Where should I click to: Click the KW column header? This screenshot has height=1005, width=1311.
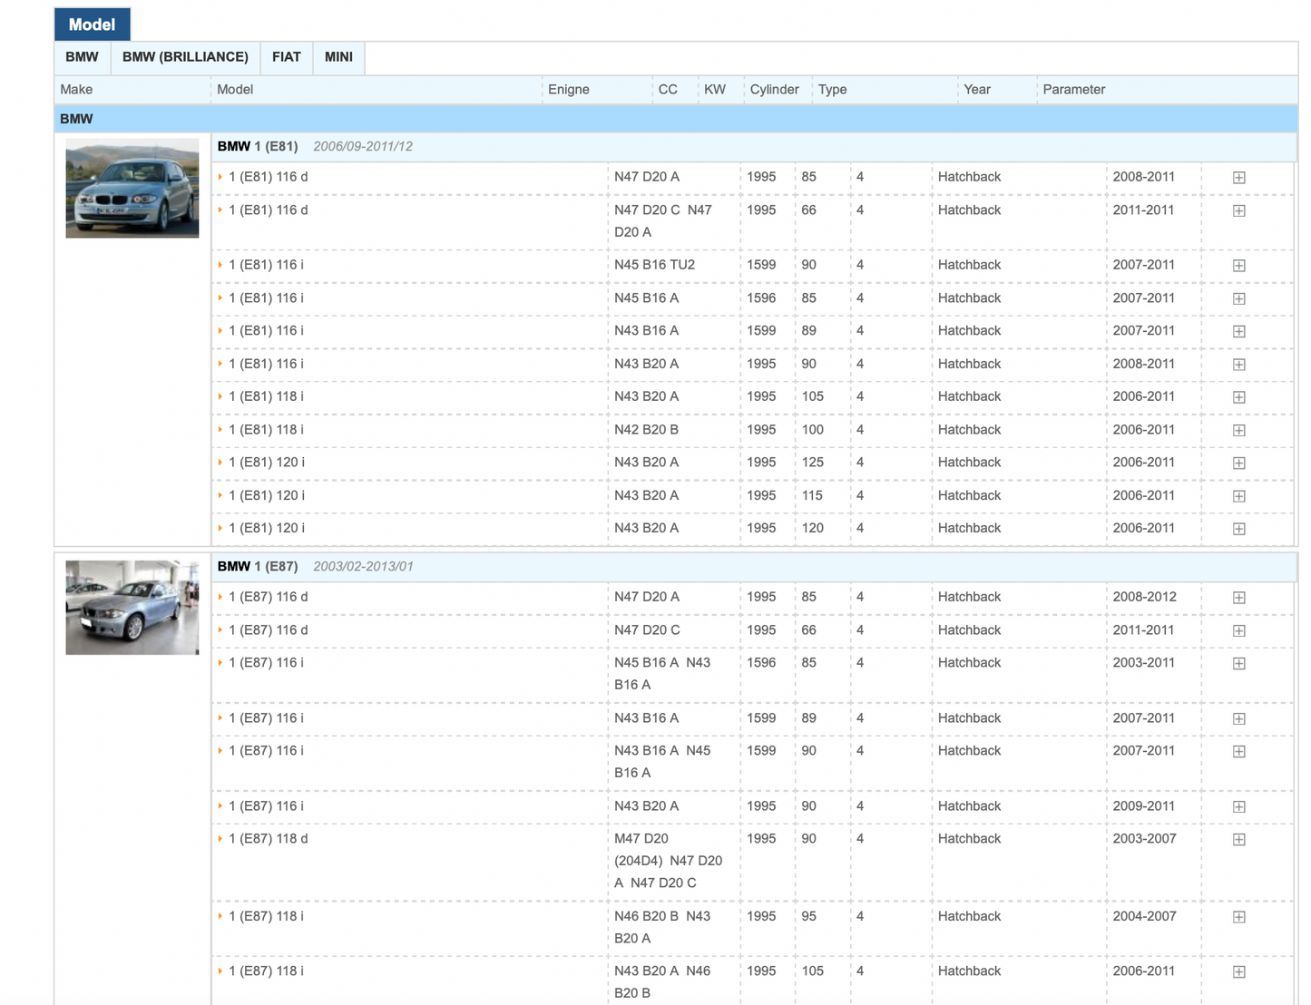(715, 90)
